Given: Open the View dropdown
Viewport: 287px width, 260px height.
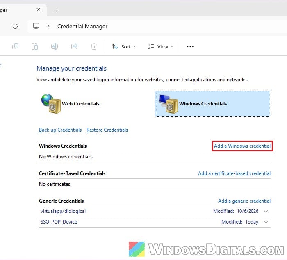Looking at the screenshot, I should 160,46.
